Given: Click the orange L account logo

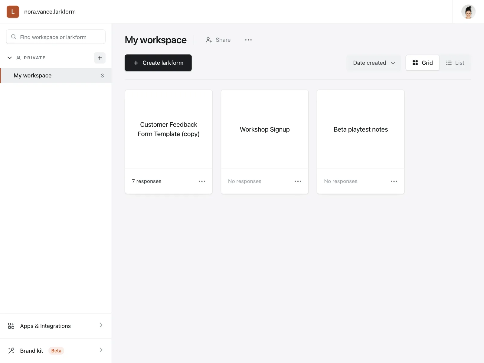Looking at the screenshot, I should click(13, 11).
